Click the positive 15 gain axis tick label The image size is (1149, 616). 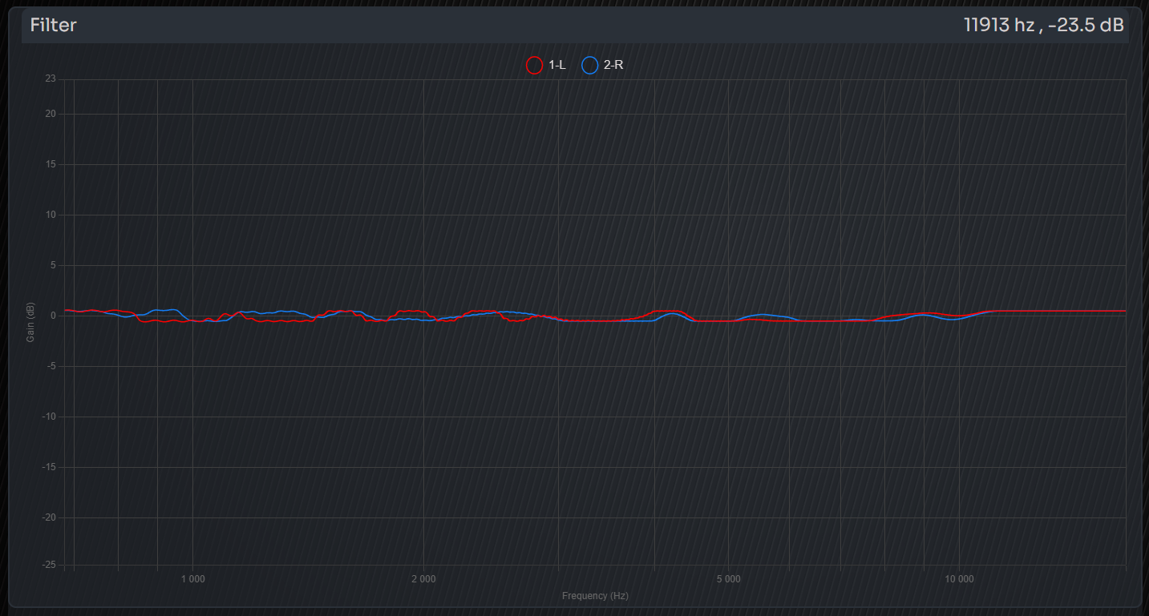(x=51, y=164)
